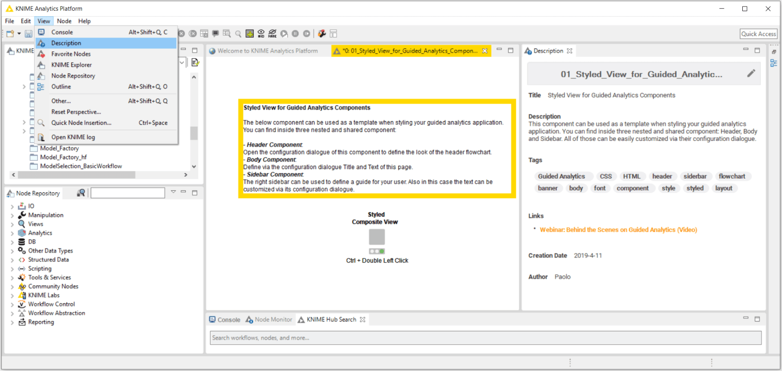
Task: Click the Guided Analytics tag
Action: tap(562, 177)
